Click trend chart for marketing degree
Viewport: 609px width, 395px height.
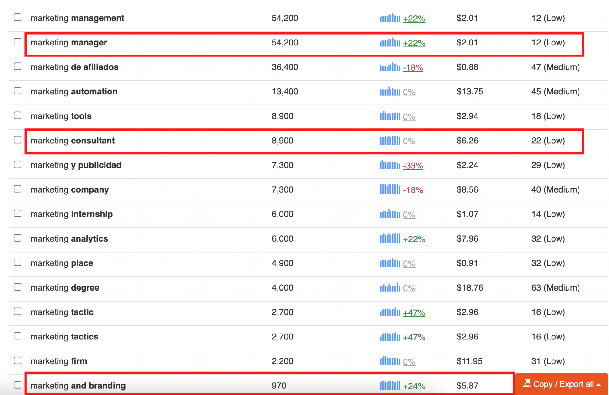click(x=390, y=288)
